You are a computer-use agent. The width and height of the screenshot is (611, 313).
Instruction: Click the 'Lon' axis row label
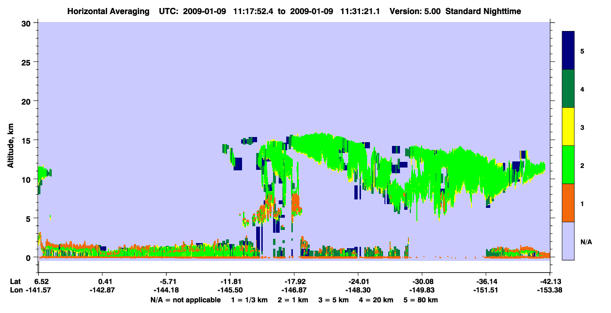(16, 290)
